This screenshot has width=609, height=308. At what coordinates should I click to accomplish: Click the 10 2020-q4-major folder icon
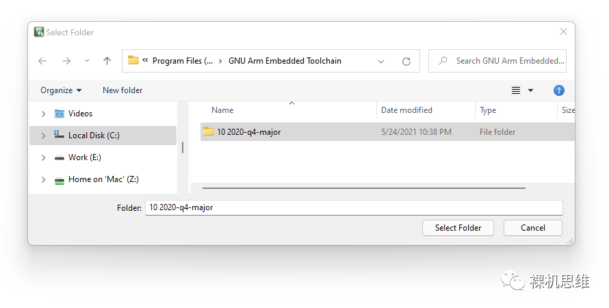[x=209, y=132]
